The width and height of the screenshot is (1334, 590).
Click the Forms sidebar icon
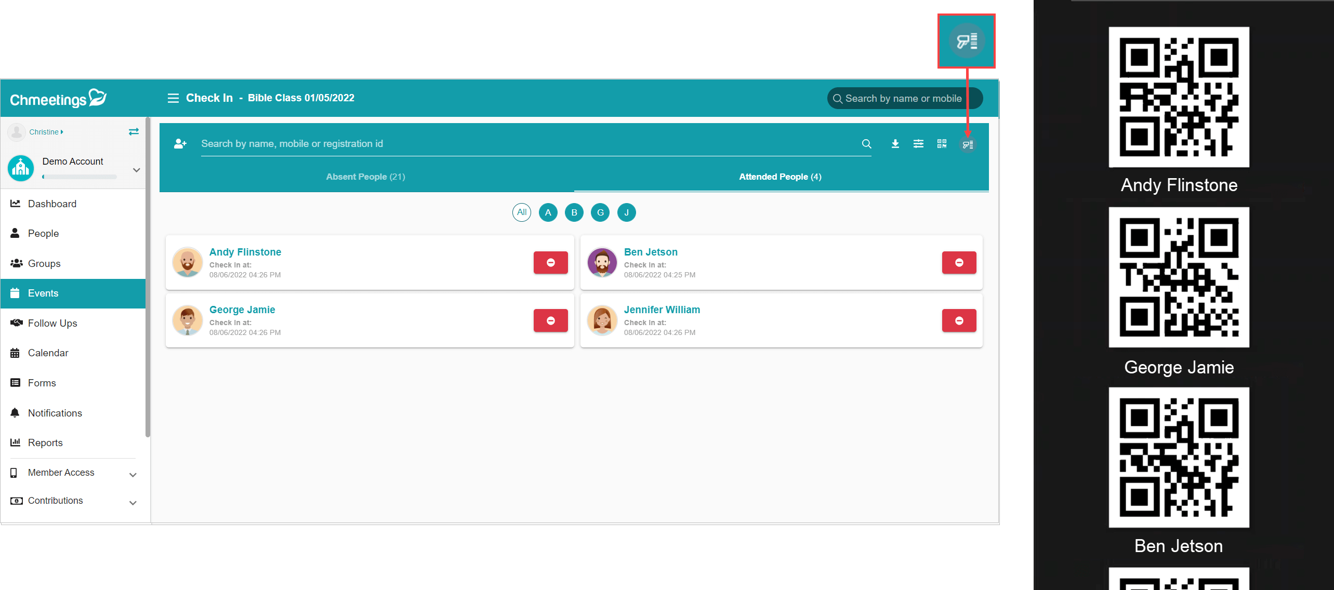pyautogui.click(x=15, y=383)
